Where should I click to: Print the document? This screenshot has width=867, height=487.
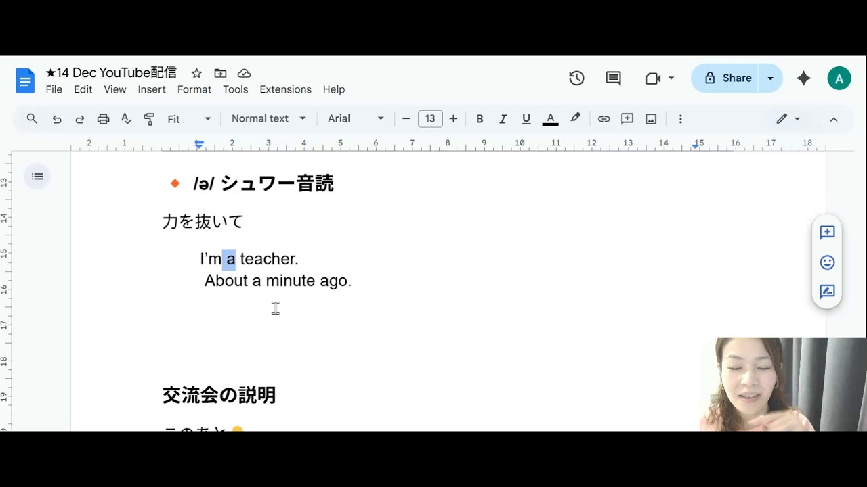pyautogui.click(x=103, y=119)
